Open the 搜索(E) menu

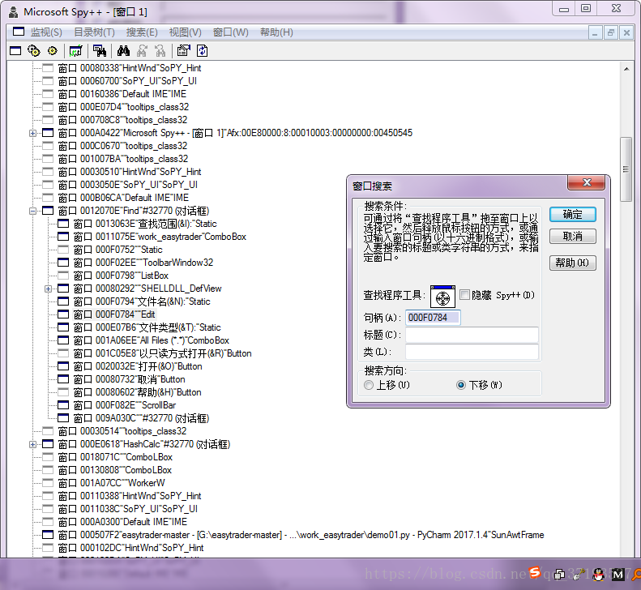click(x=142, y=32)
